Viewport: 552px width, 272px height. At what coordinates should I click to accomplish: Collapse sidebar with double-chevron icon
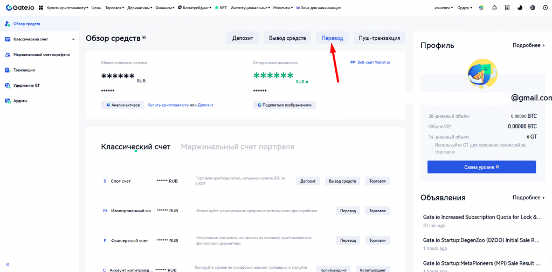point(8,264)
